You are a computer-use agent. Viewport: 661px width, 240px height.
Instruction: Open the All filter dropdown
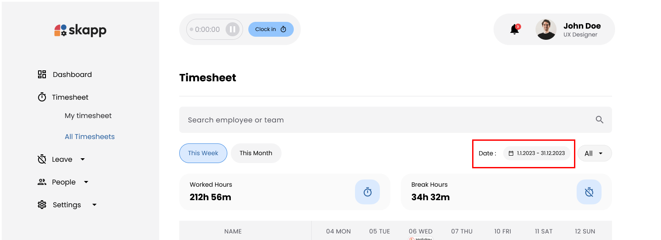[x=595, y=153]
